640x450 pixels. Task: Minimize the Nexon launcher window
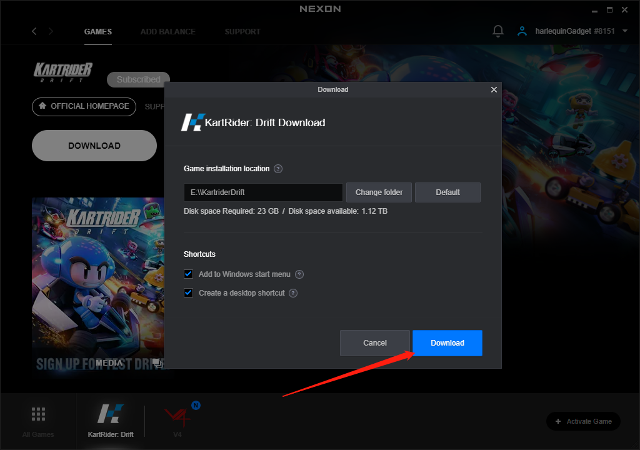[x=595, y=11]
